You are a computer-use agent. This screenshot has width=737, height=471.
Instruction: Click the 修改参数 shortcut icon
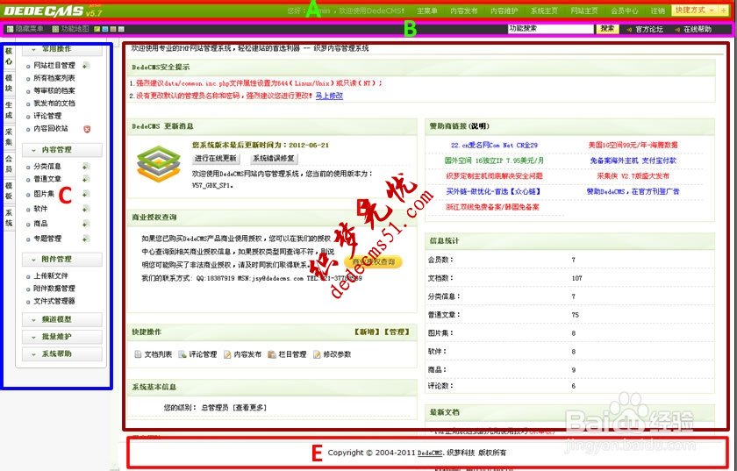(x=317, y=354)
